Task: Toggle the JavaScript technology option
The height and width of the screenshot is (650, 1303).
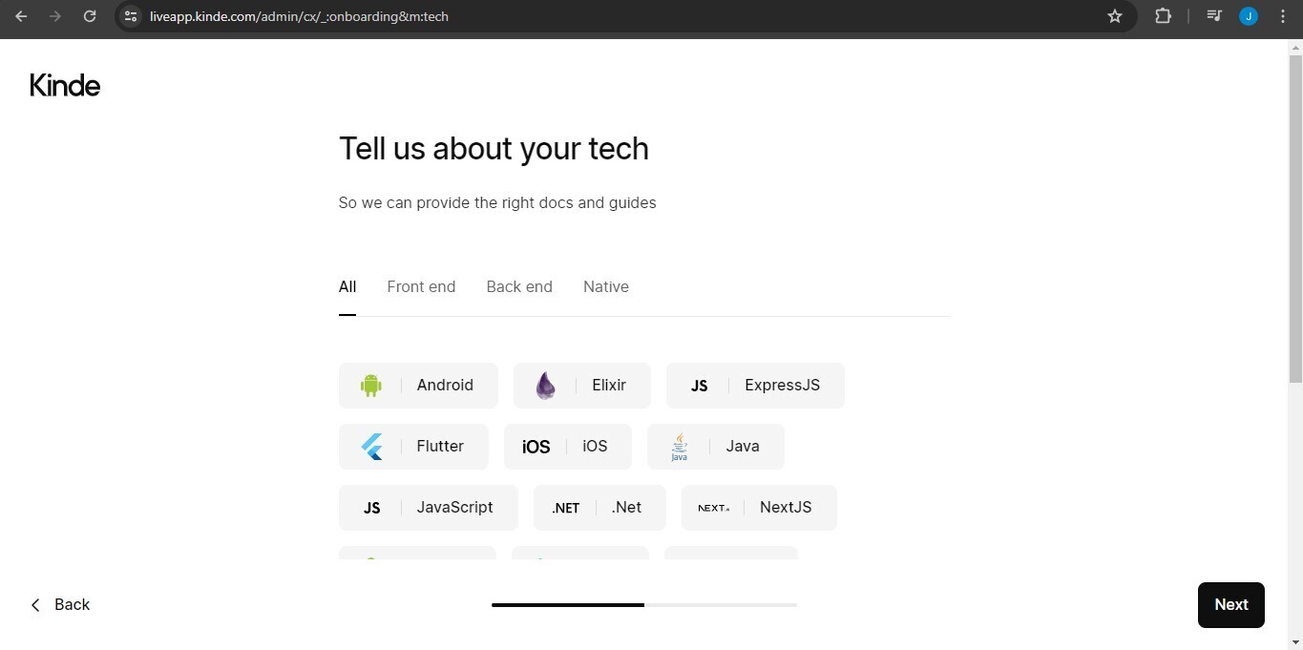Action: (429, 508)
